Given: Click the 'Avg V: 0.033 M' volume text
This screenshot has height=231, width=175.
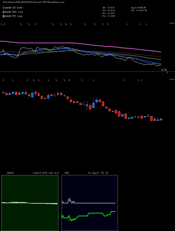Looking at the screenshot, I should pyautogui.click(x=138, y=7).
